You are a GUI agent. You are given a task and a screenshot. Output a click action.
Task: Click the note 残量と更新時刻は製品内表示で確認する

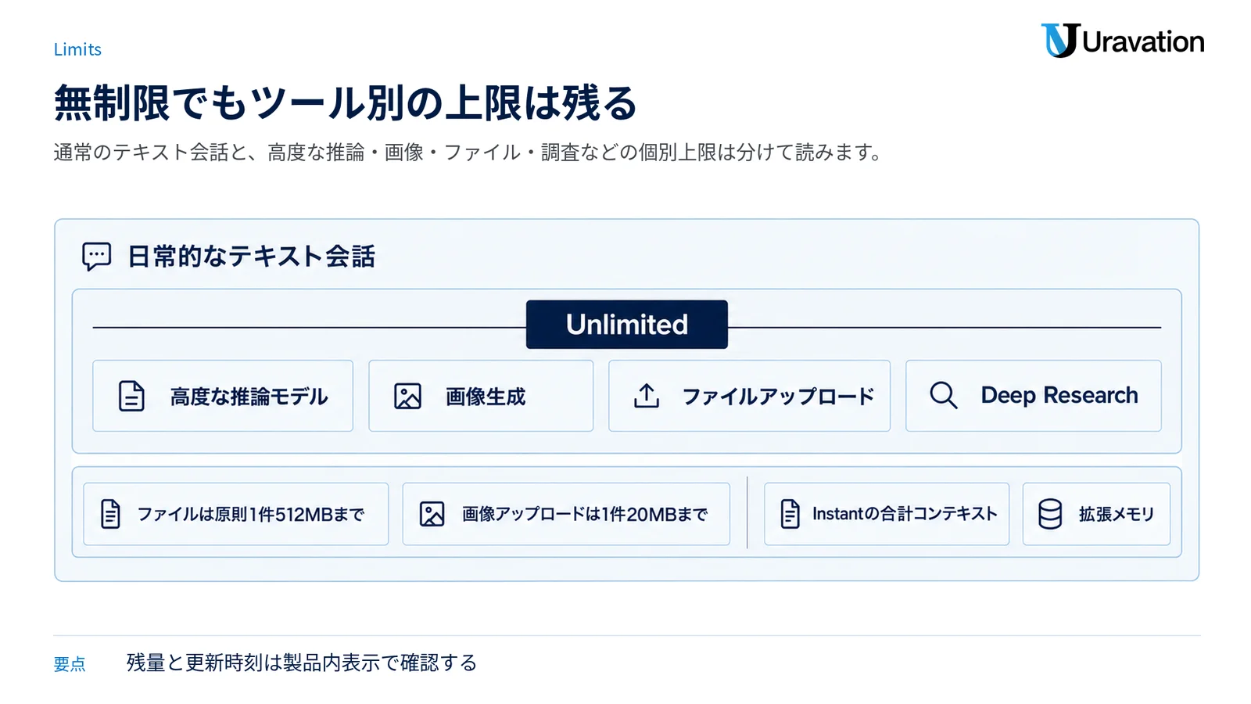tap(302, 663)
